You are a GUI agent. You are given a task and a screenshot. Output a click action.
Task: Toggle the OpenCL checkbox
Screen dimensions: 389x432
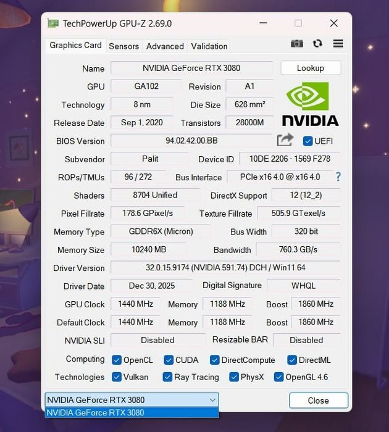point(117,360)
